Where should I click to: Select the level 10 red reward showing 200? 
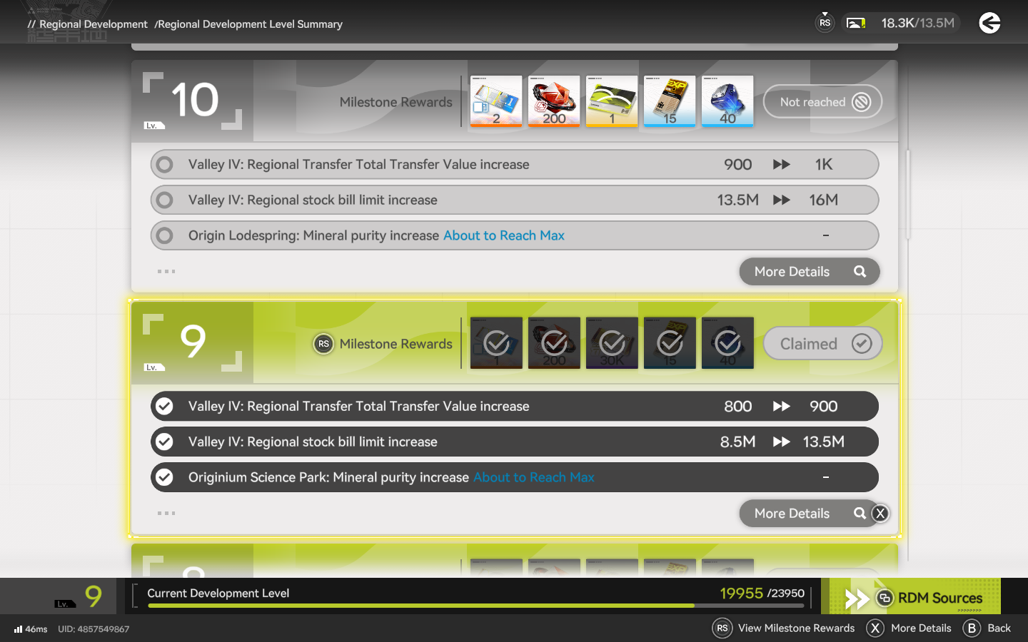554,101
